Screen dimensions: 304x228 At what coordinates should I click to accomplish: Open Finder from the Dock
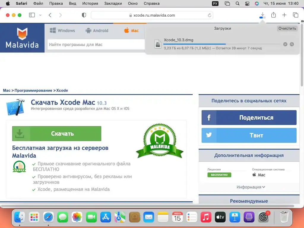pos(20,217)
